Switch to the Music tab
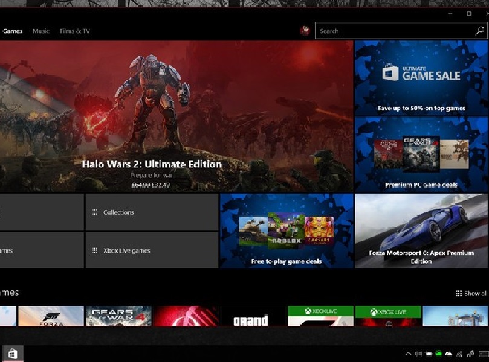This screenshot has width=489, height=362. [x=41, y=31]
